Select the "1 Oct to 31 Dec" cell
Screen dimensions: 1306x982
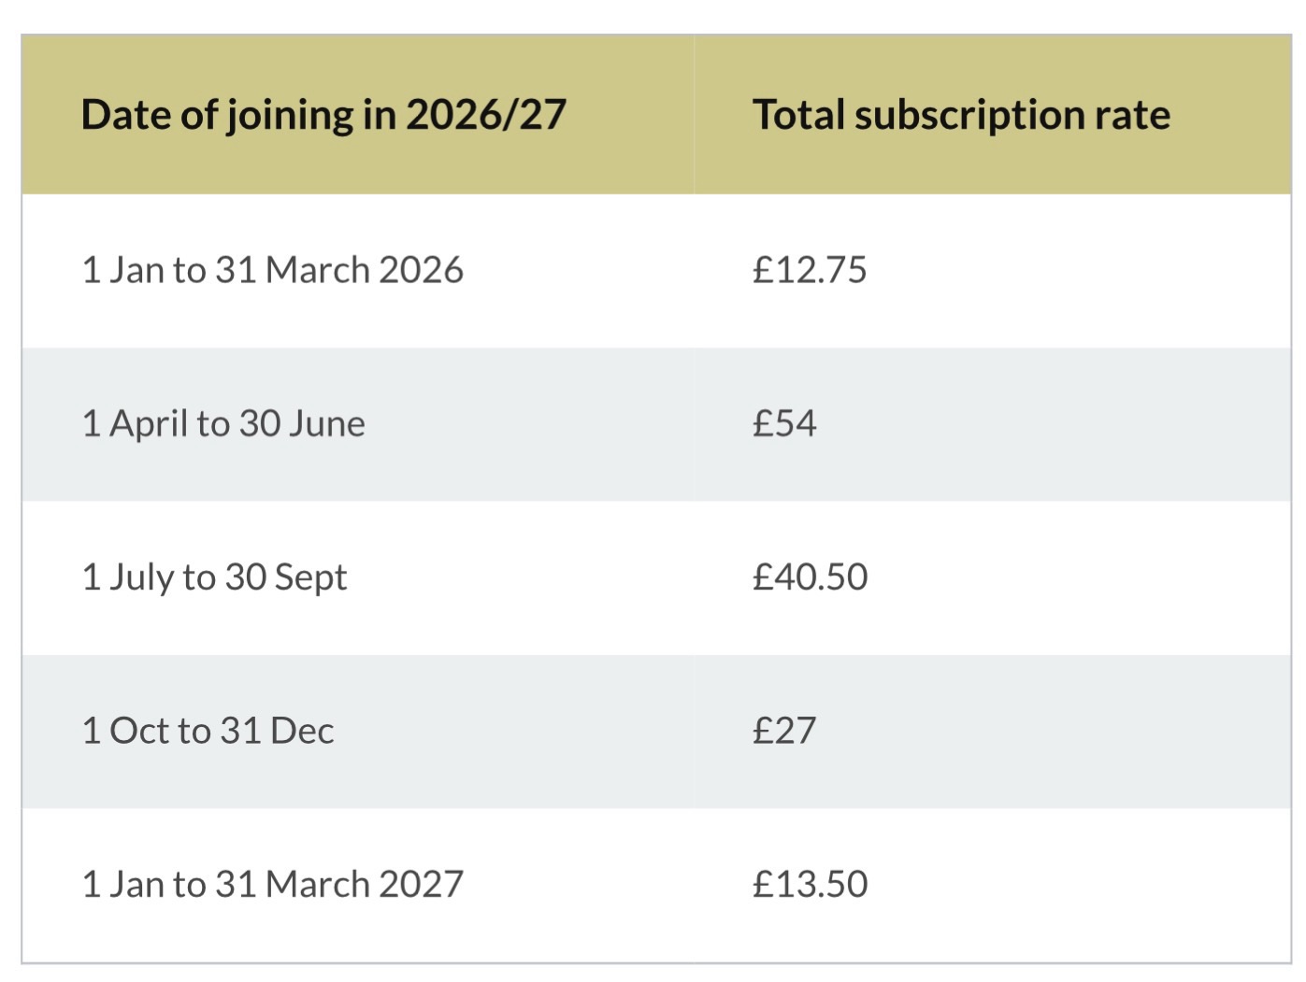(208, 731)
